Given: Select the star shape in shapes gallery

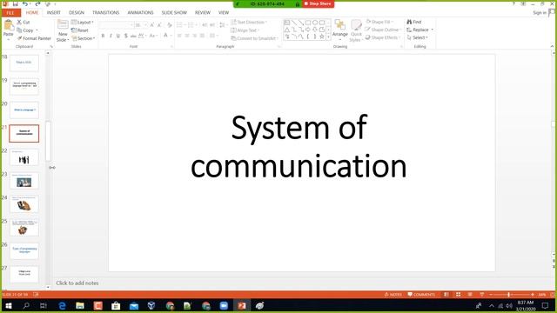Looking at the screenshot, I should click(x=322, y=37).
